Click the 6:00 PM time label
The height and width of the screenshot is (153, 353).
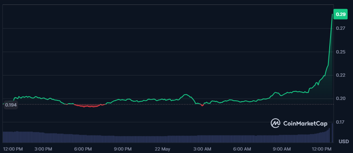pos(83,149)
